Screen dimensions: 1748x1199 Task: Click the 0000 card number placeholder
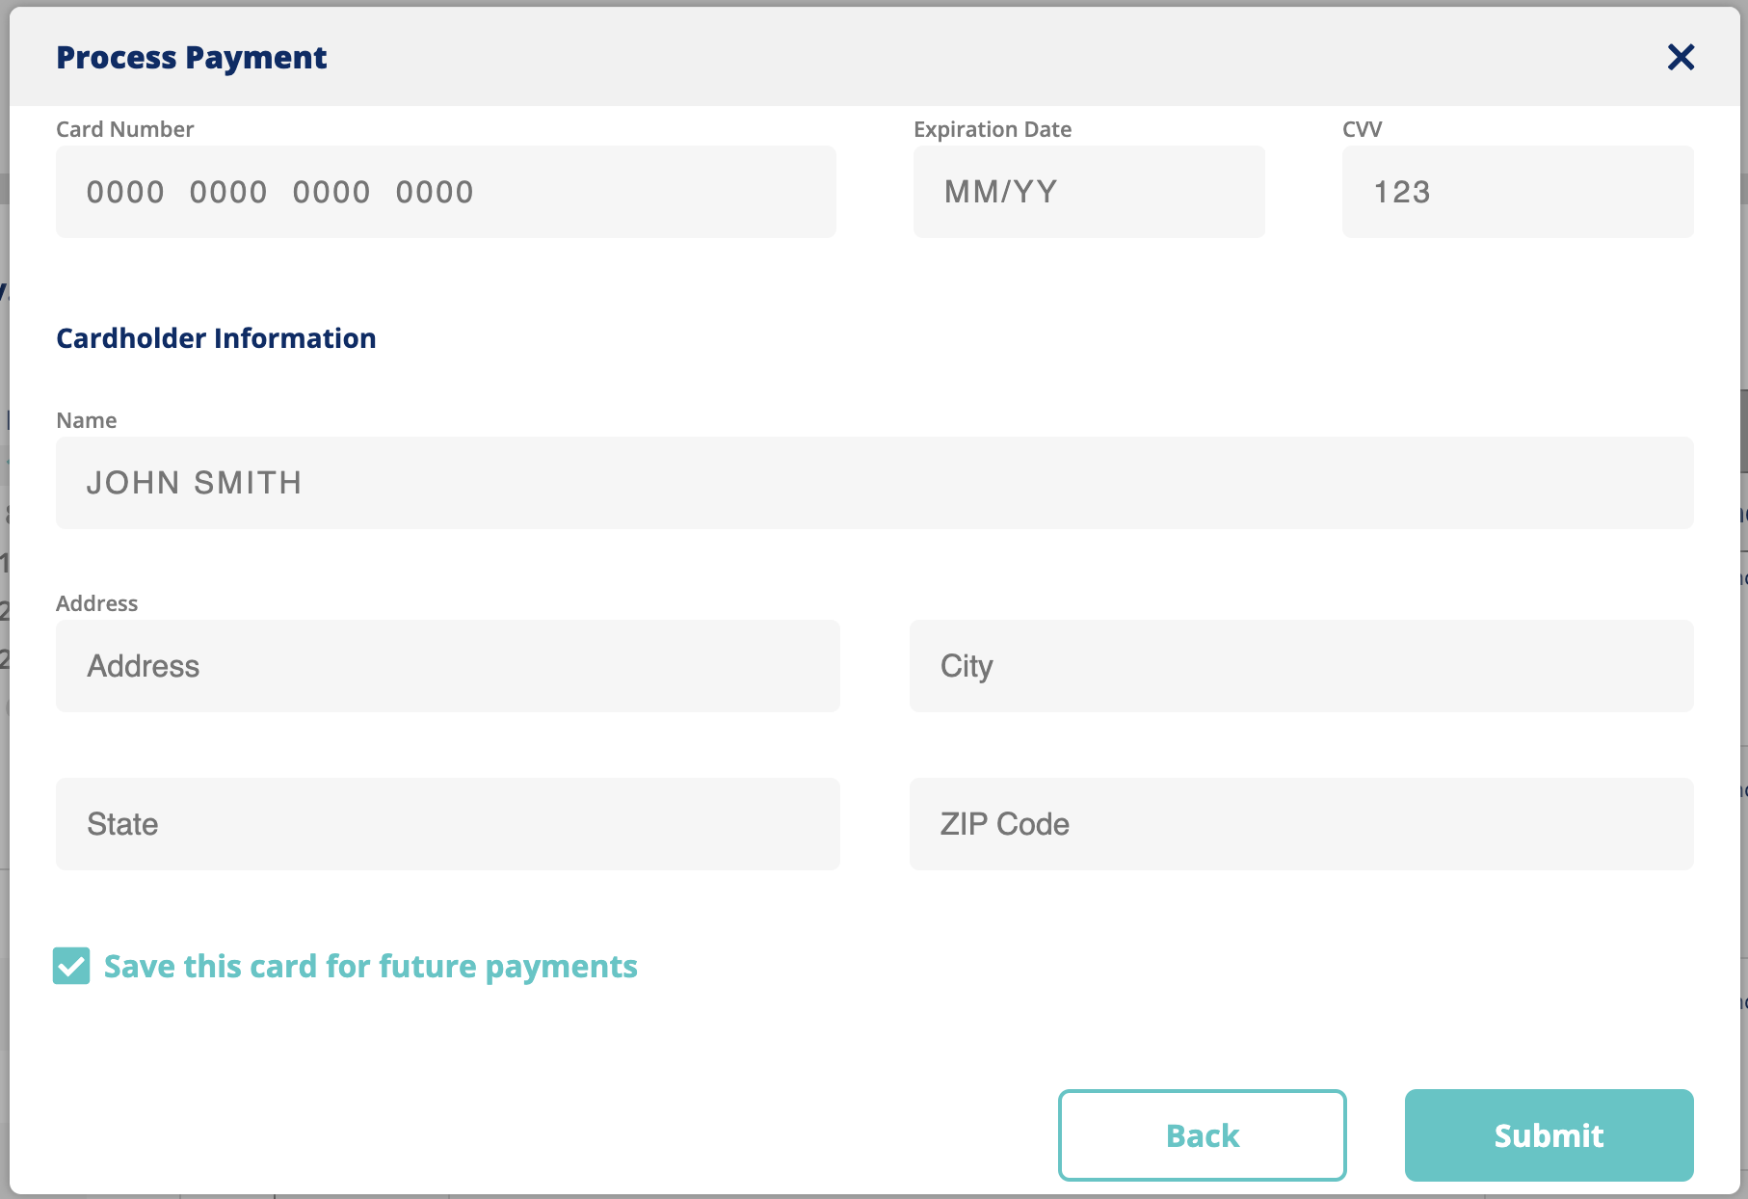[280, 191]
